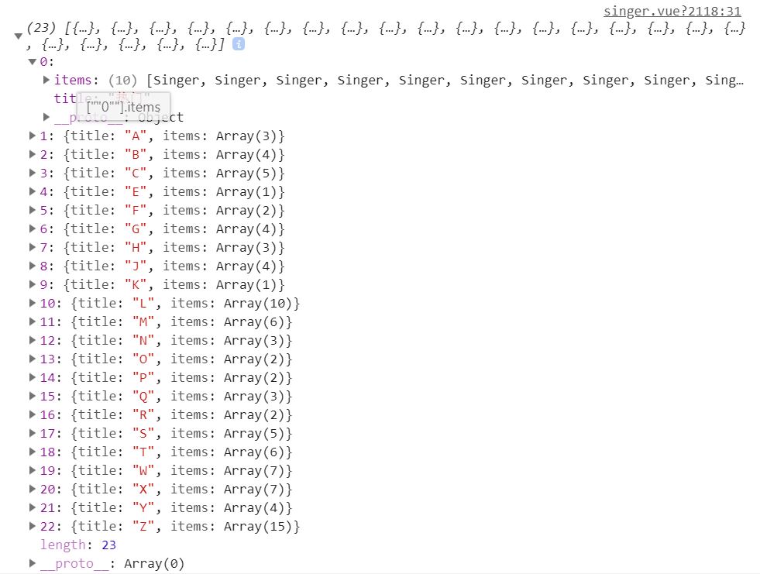This screenshot has width=760, height=574.
Task: Expand entry 16 with title "R"
Action: point(33,414)
